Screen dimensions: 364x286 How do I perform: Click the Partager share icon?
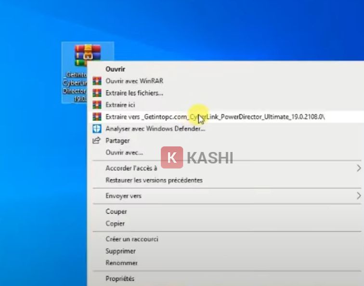97,141
